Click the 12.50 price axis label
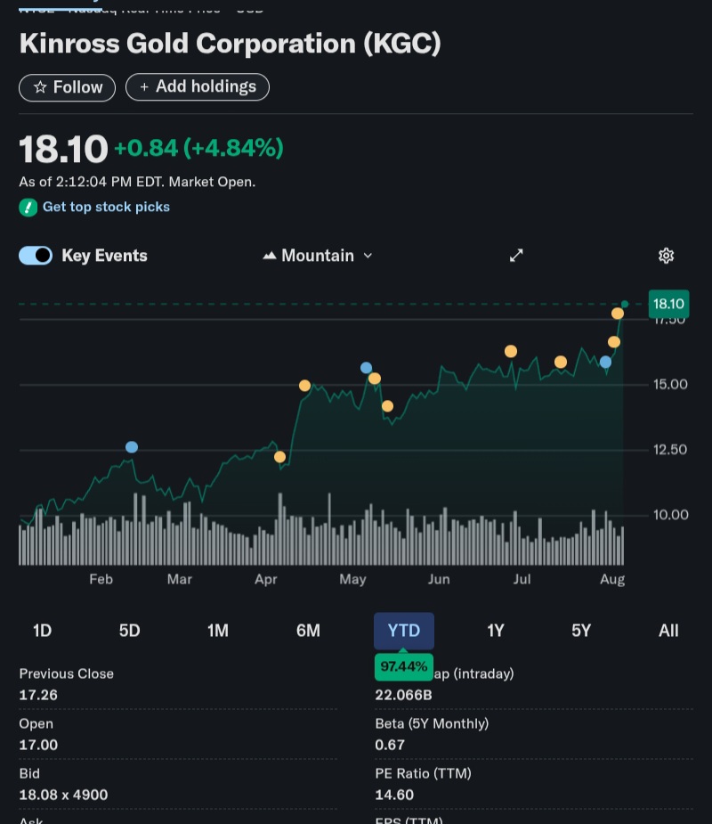This screenshot has height=824, width=712. point(670,450)
